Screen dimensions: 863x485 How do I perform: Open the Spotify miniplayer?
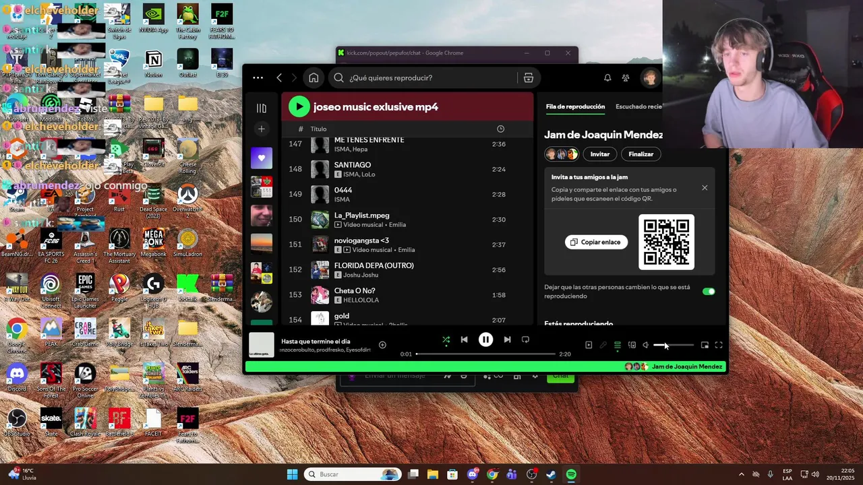(705, 345)
